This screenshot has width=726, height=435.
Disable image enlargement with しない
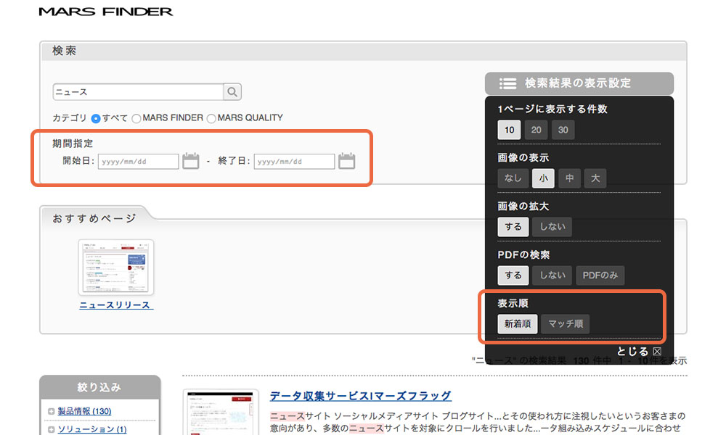pos(552,227)
